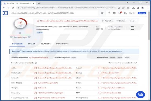Switch to the DETAILS tab
This screenshot has width=151, height=101.
pyautogui.click(x=32, y=44)
